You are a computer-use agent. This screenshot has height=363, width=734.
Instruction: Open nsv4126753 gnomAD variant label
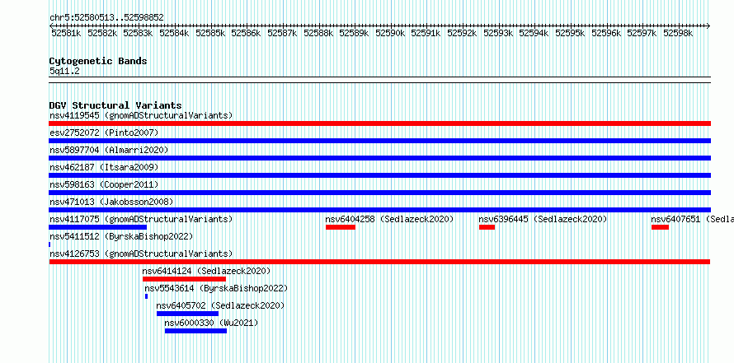[141, 254]
